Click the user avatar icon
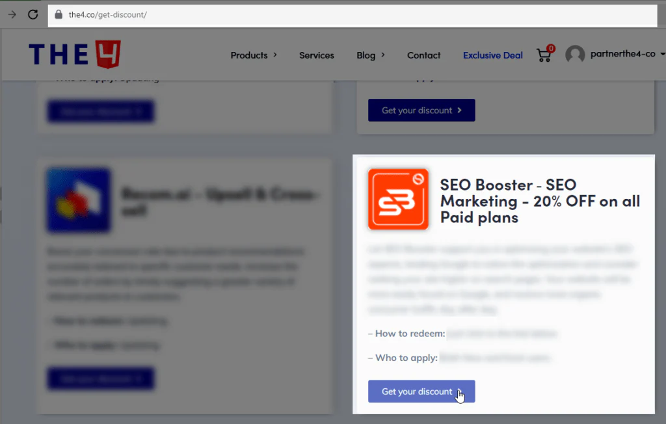The width and height of the screenshot is (666, 424). pos(575,55)
